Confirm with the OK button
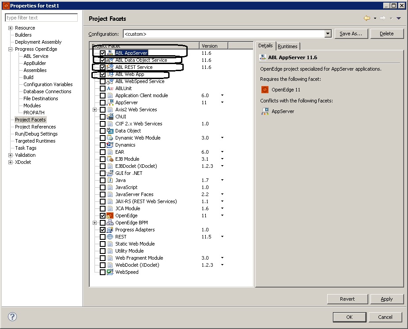The width and height of the screenshot is (408, 329). (x=349, y=317)
